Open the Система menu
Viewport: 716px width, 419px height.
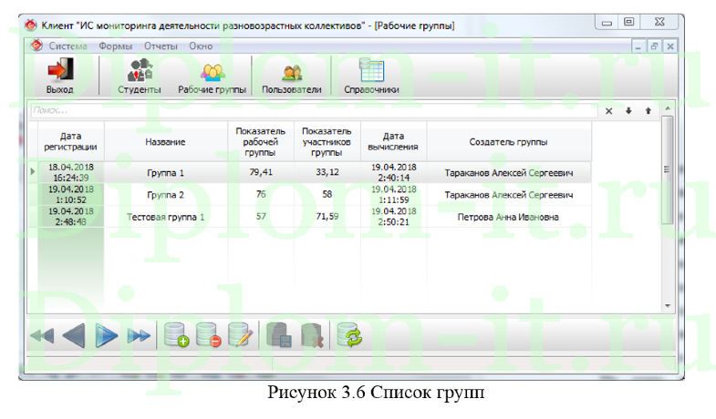[x=68, y=46]
